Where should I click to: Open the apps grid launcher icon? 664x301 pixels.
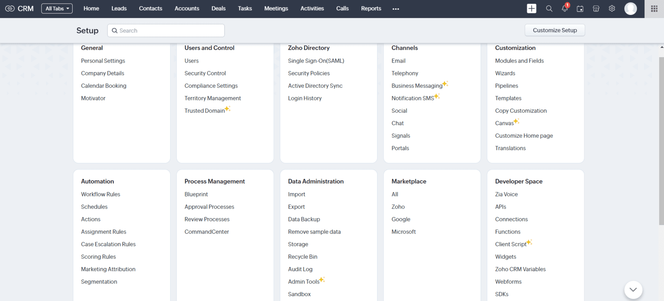(654, 8)
